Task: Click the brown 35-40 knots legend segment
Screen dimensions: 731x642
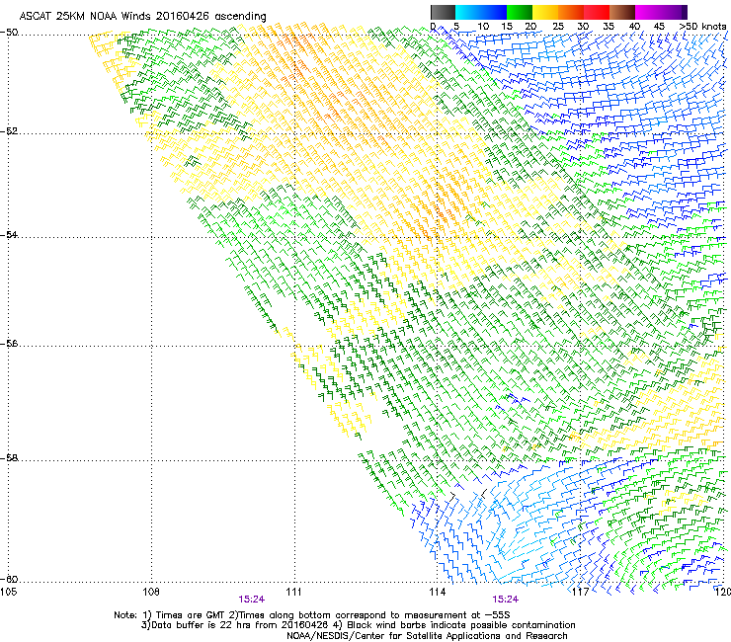Action: 622,12
